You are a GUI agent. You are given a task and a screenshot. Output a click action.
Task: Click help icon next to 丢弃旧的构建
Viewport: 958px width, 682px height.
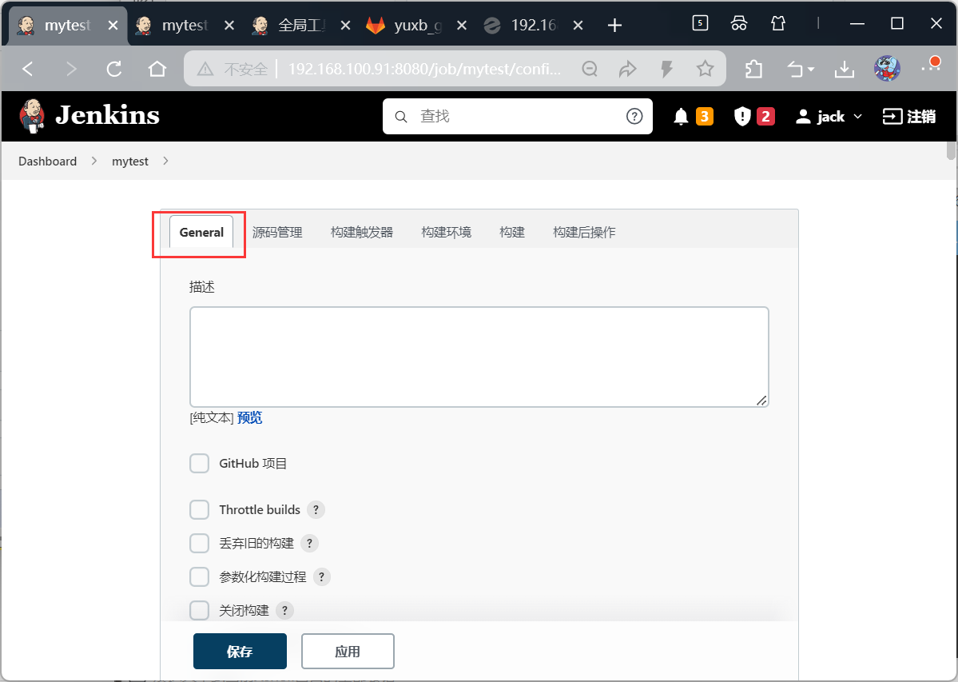pyautogui.click(x=310, y=543)
